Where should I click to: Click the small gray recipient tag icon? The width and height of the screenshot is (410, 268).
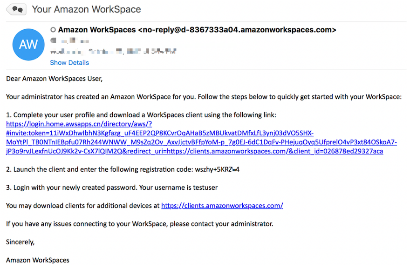(x=53, y=40)
